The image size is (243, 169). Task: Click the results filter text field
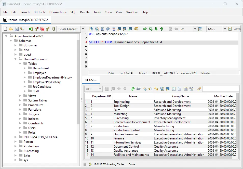[x=221, y=89]
